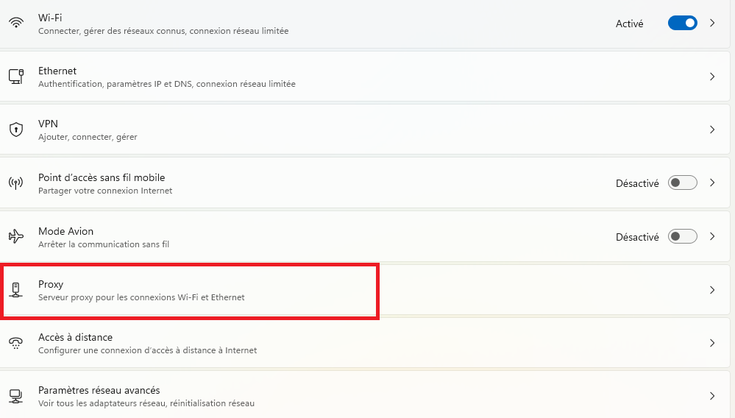Open Mode Avion settings chevron
The image size is (735, 418).
(712, 236)
